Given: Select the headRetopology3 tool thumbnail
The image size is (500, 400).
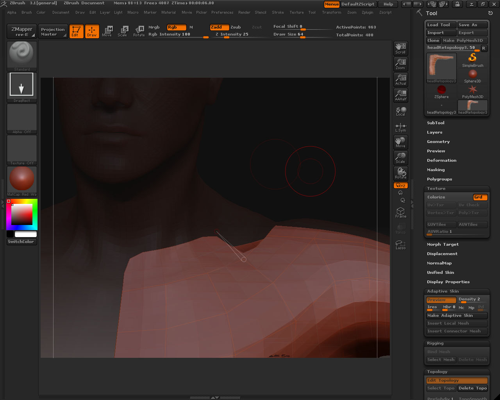Looking at the screenshot, I should [441, 67].
